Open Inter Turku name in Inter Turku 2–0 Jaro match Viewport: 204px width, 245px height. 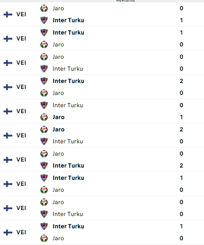68,81
